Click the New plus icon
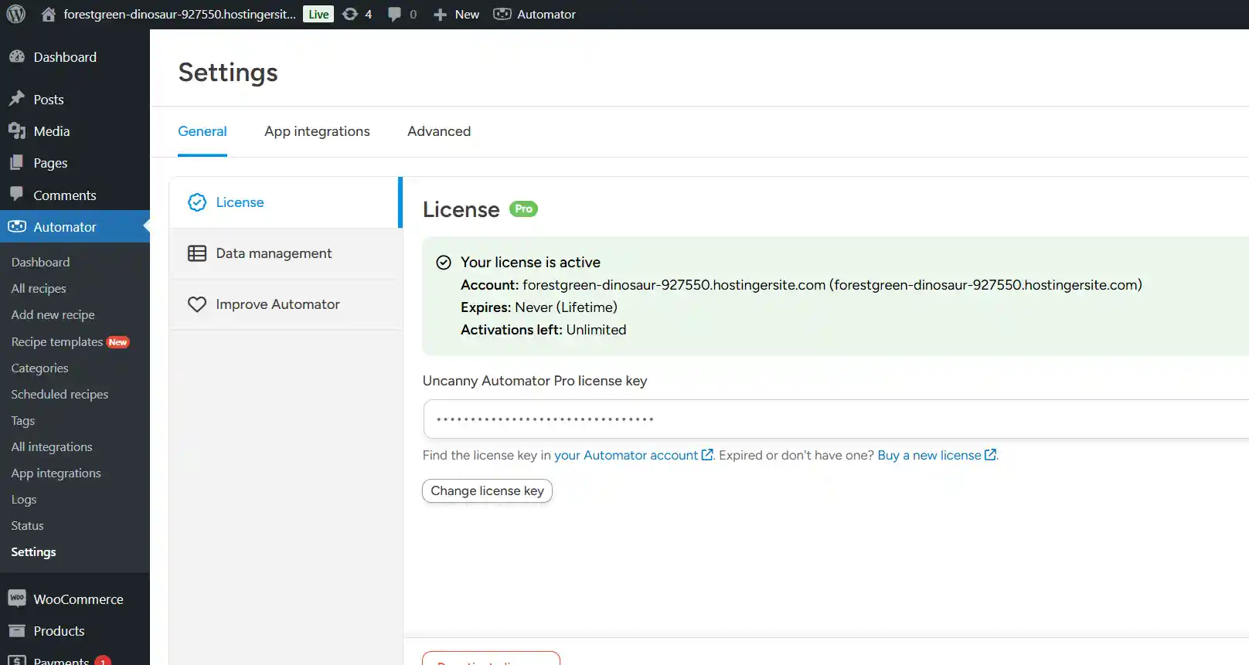Viewport: 1249px width, 665px height. tap(440, 15)
